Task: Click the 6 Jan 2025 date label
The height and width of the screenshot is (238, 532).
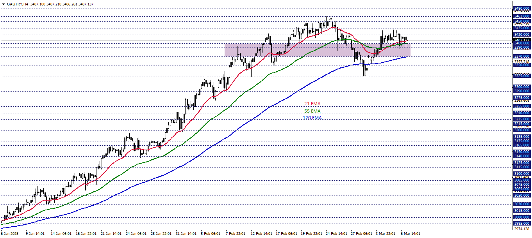Action: coord(9,234)
